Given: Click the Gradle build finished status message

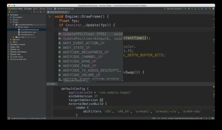Looking at the screenshot, I should point(28,118).
